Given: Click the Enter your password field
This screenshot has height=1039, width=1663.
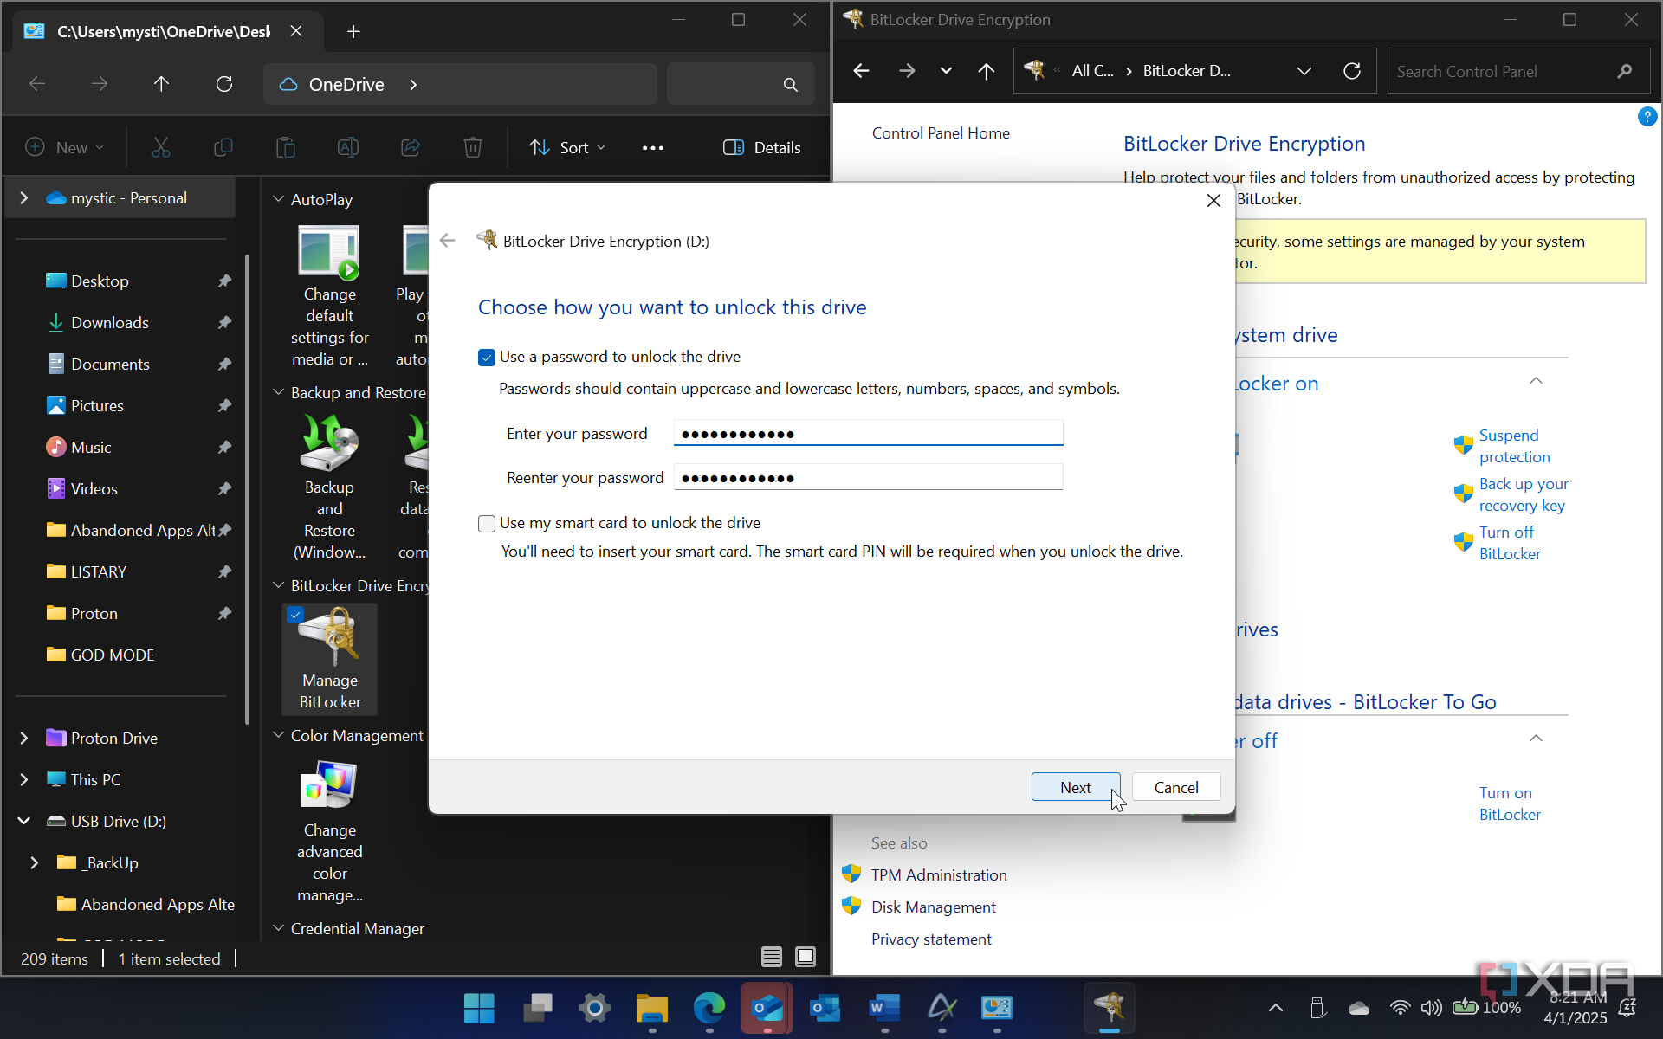Looking at the screenshot, I should click(868, 433).
